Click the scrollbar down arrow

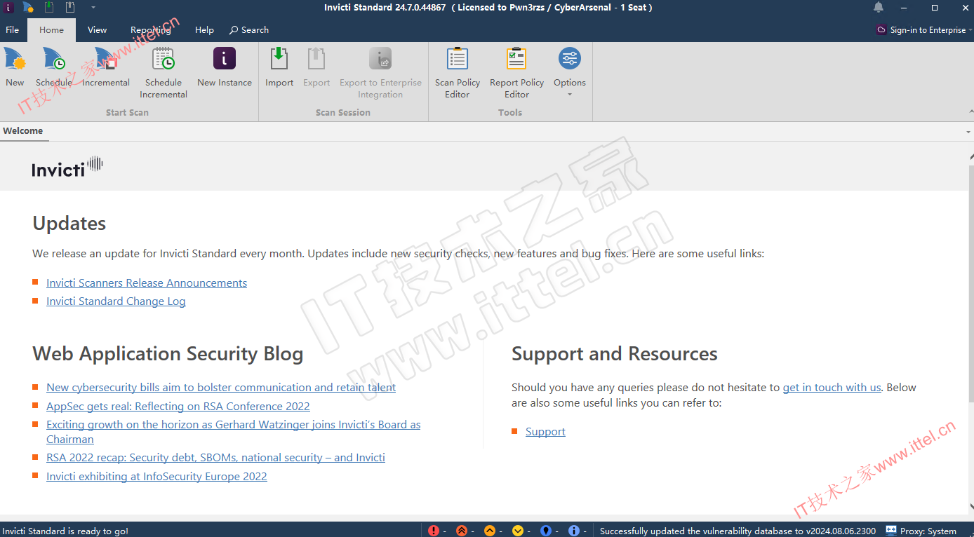970,506
